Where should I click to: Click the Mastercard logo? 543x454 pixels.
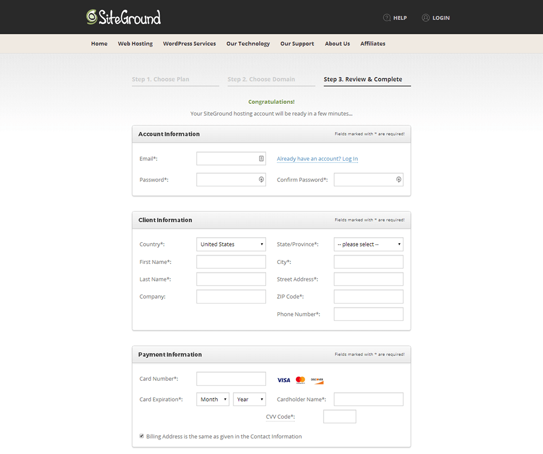coord(300,380)
